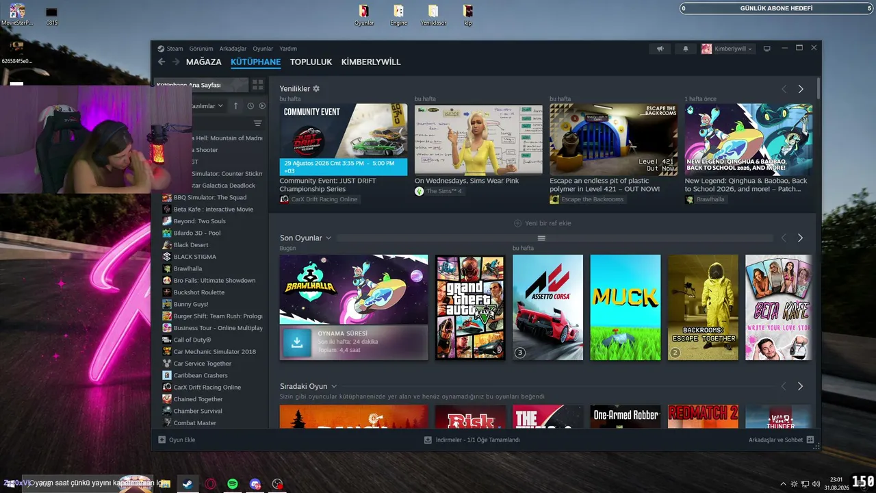This screenshot has height=493, width=876.
Task: Open the Arkadaşlar menu
Action: point(233,49)
